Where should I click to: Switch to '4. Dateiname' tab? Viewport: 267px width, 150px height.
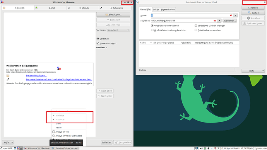[x=115, y=8]
